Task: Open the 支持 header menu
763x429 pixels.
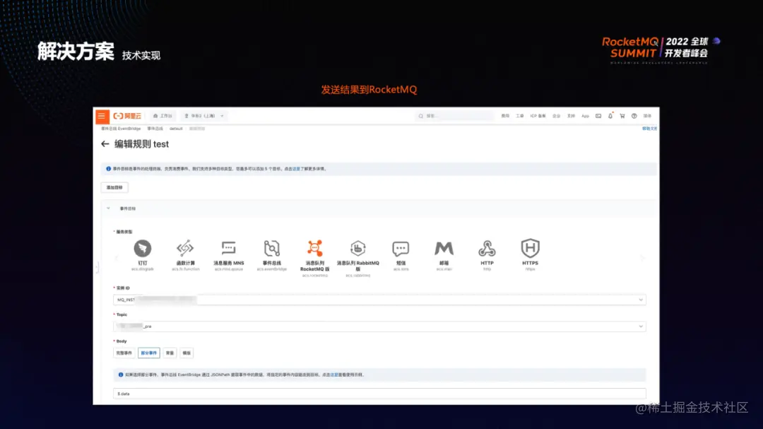Action: [x=572, y=116]
